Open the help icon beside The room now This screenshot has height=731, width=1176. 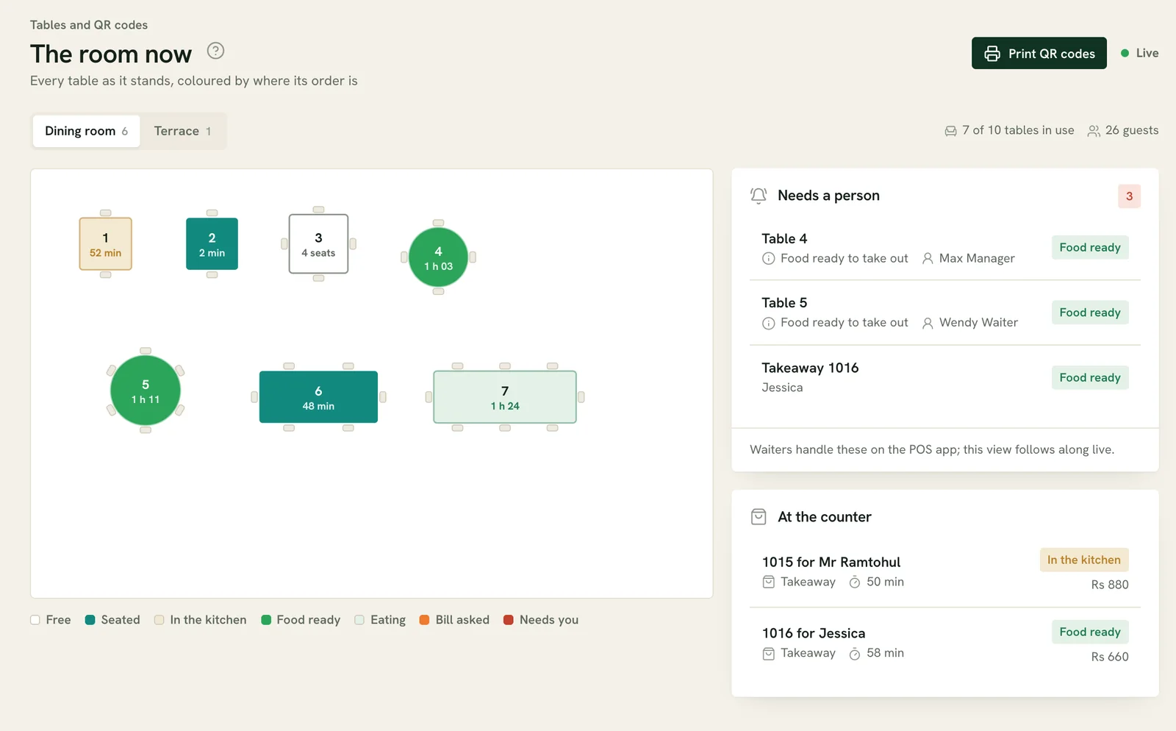click(215, 51)
